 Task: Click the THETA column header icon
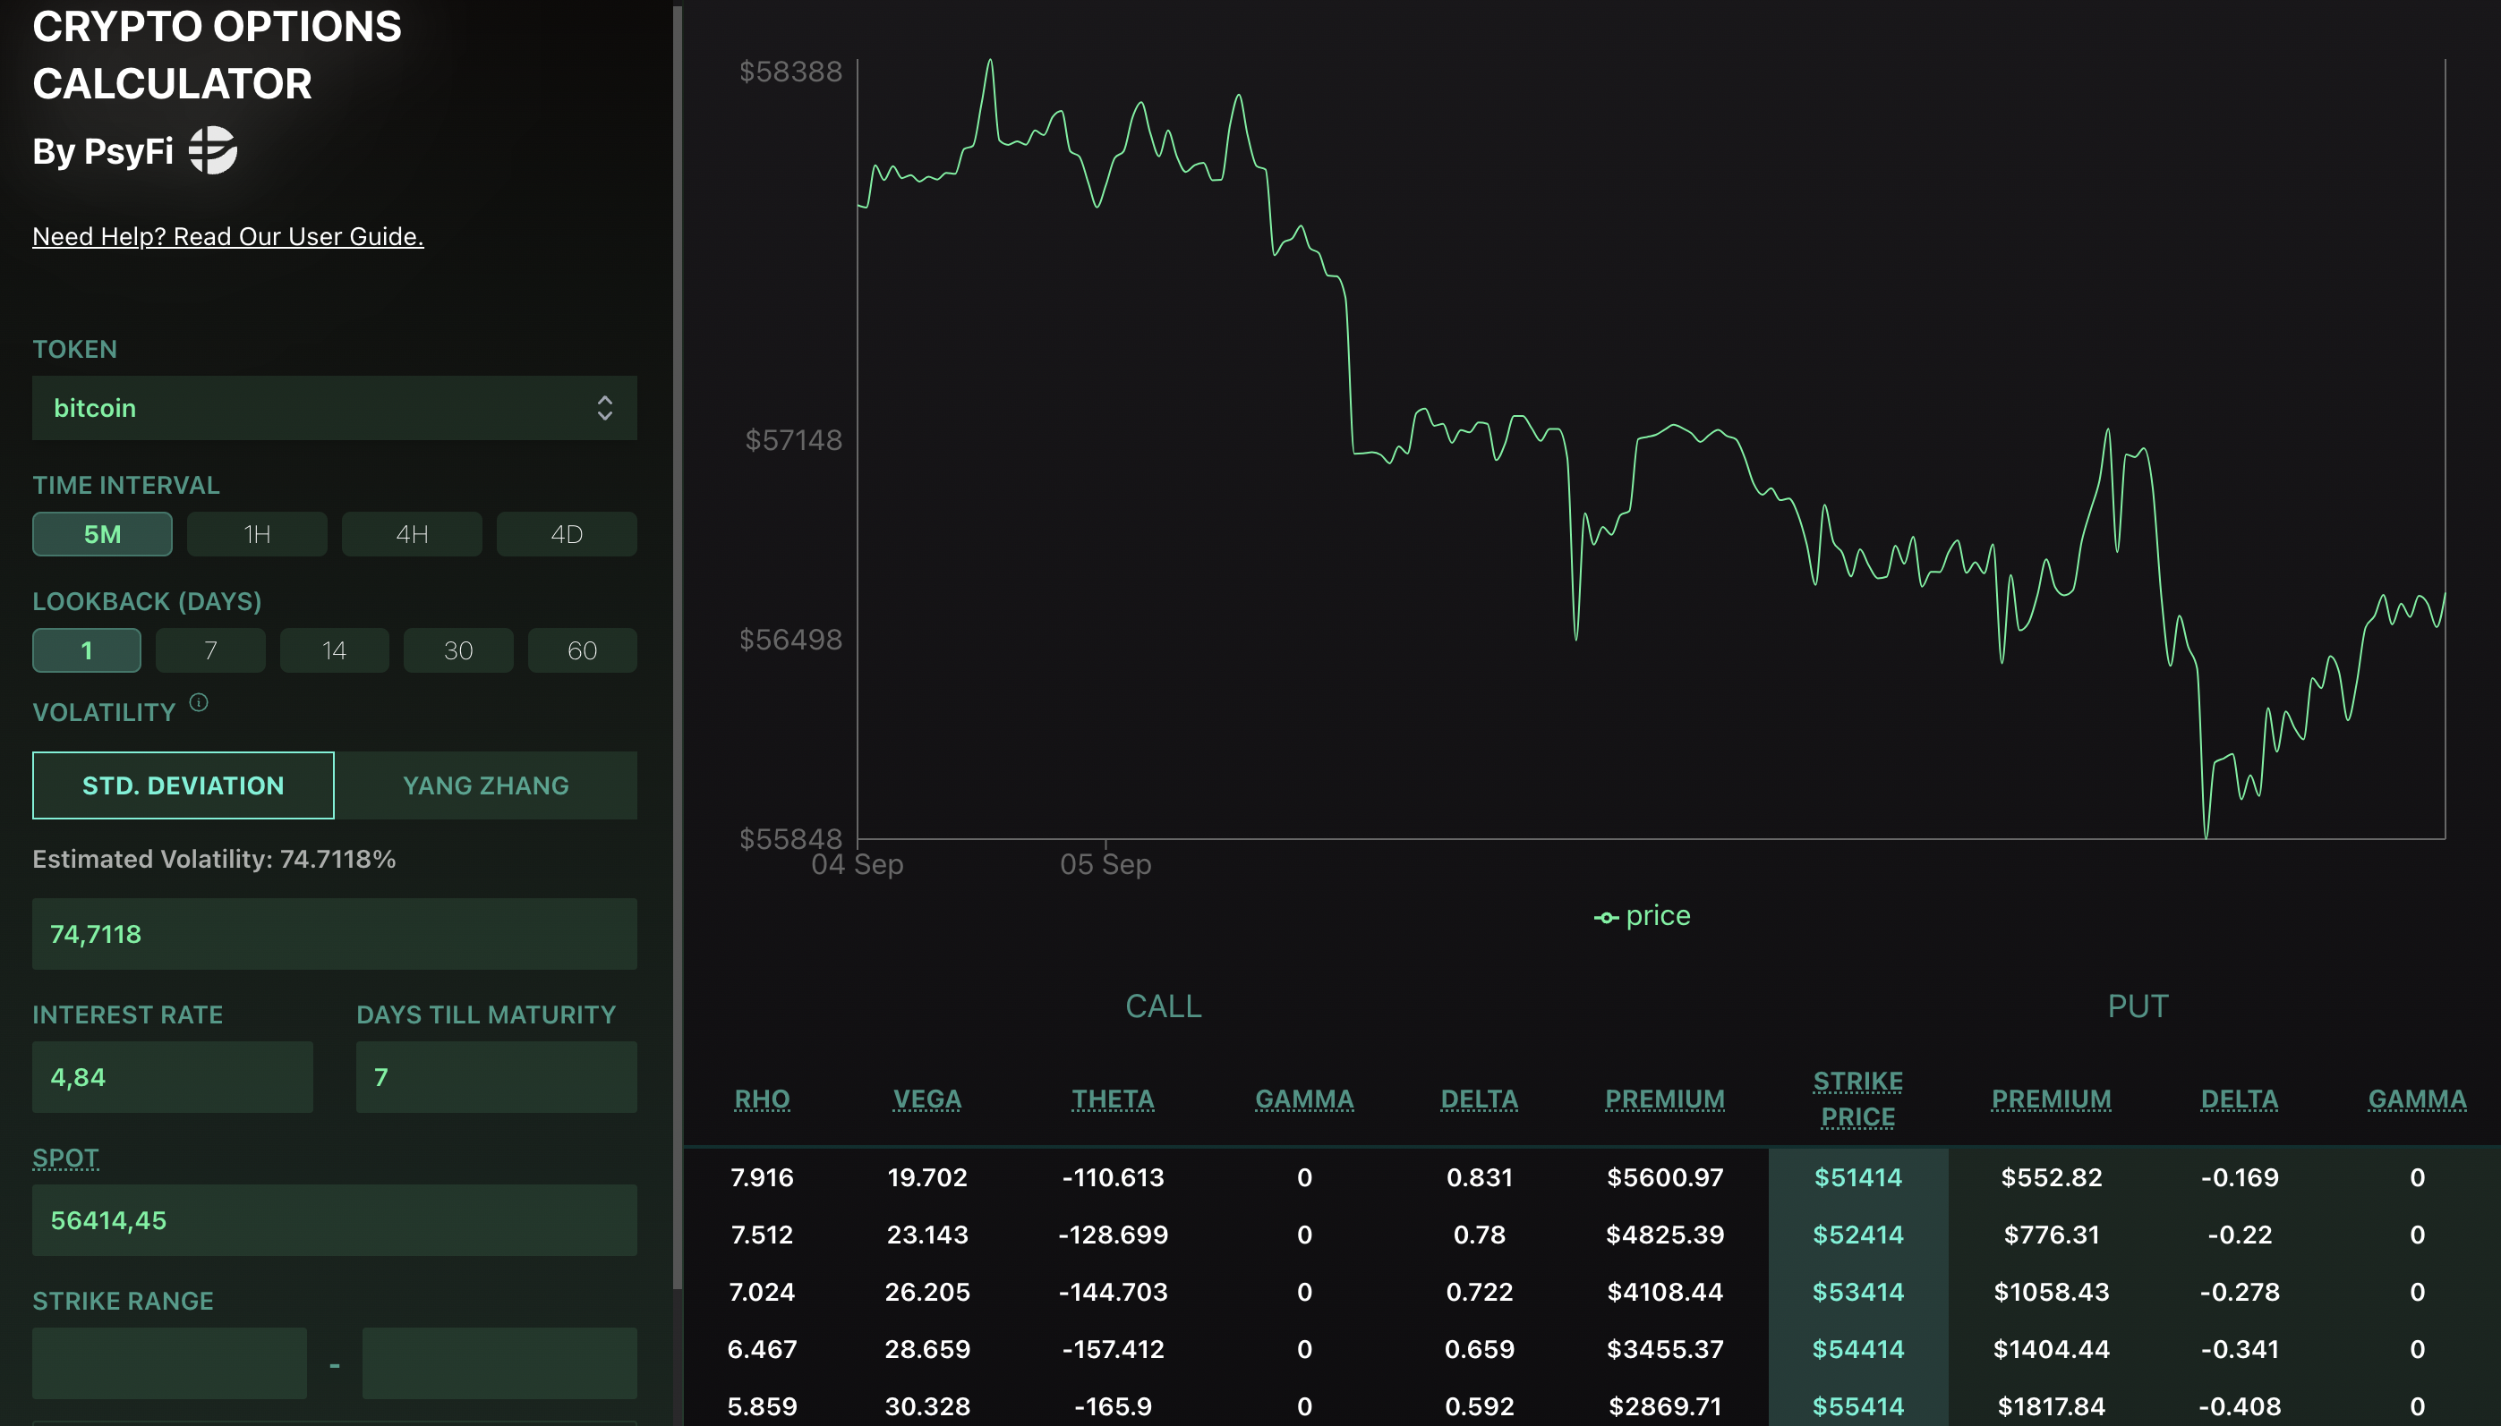1113,1097
